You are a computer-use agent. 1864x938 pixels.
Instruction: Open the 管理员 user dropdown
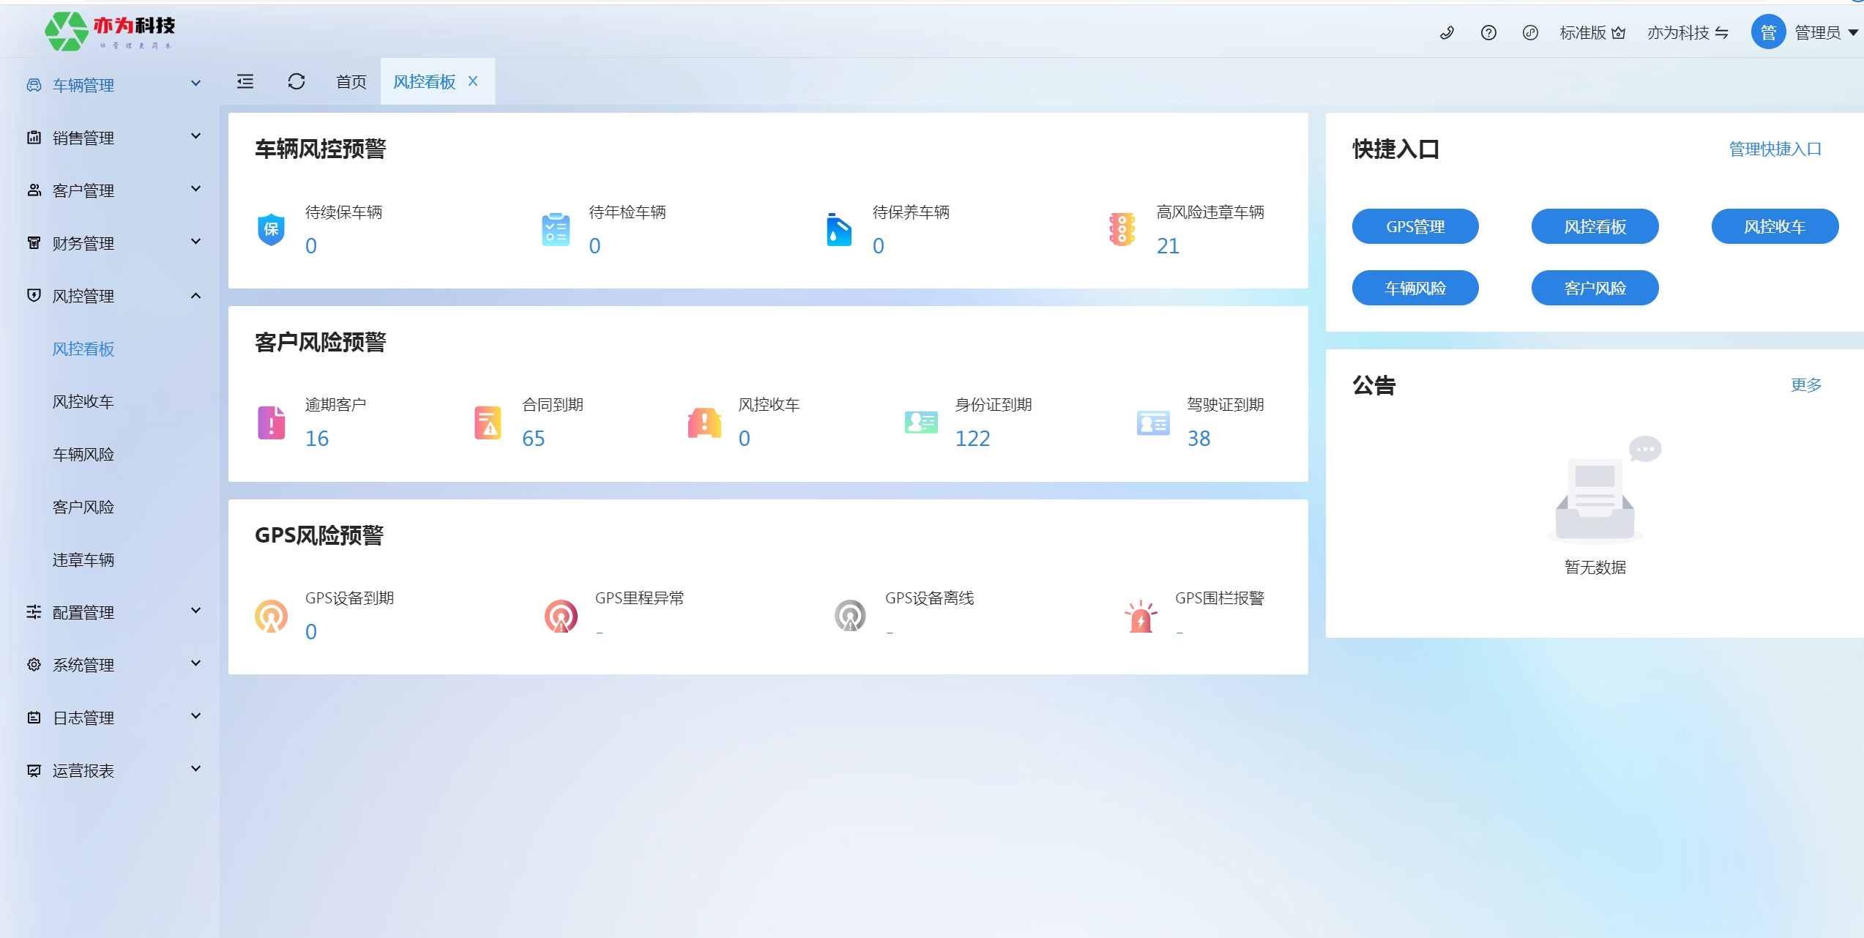click(x=1818, y=33)
